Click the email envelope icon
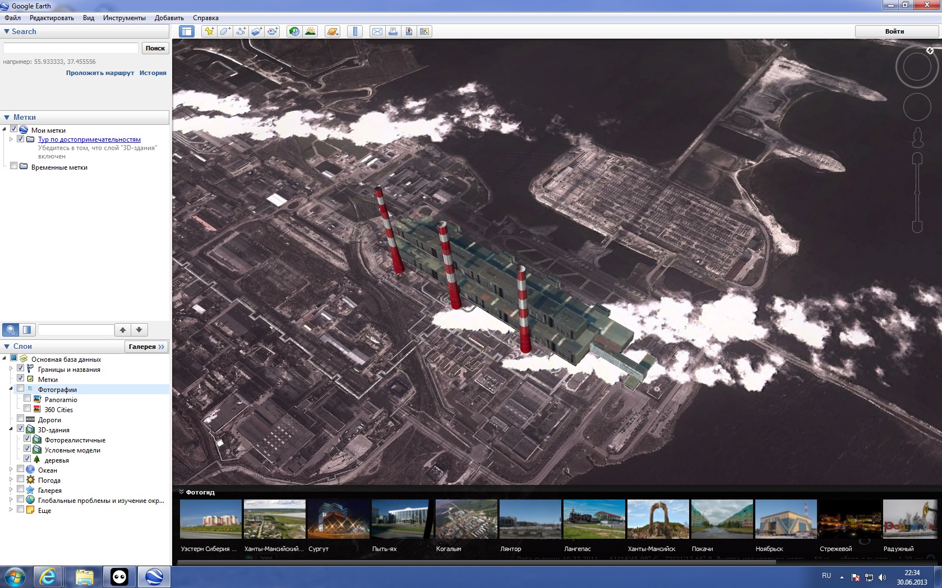This screenshot has height=588, width=942. tap(377, 31)
